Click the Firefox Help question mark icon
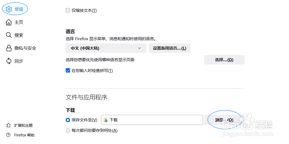The width and height of the screenshot is (289, 144). tap(8, 135)
